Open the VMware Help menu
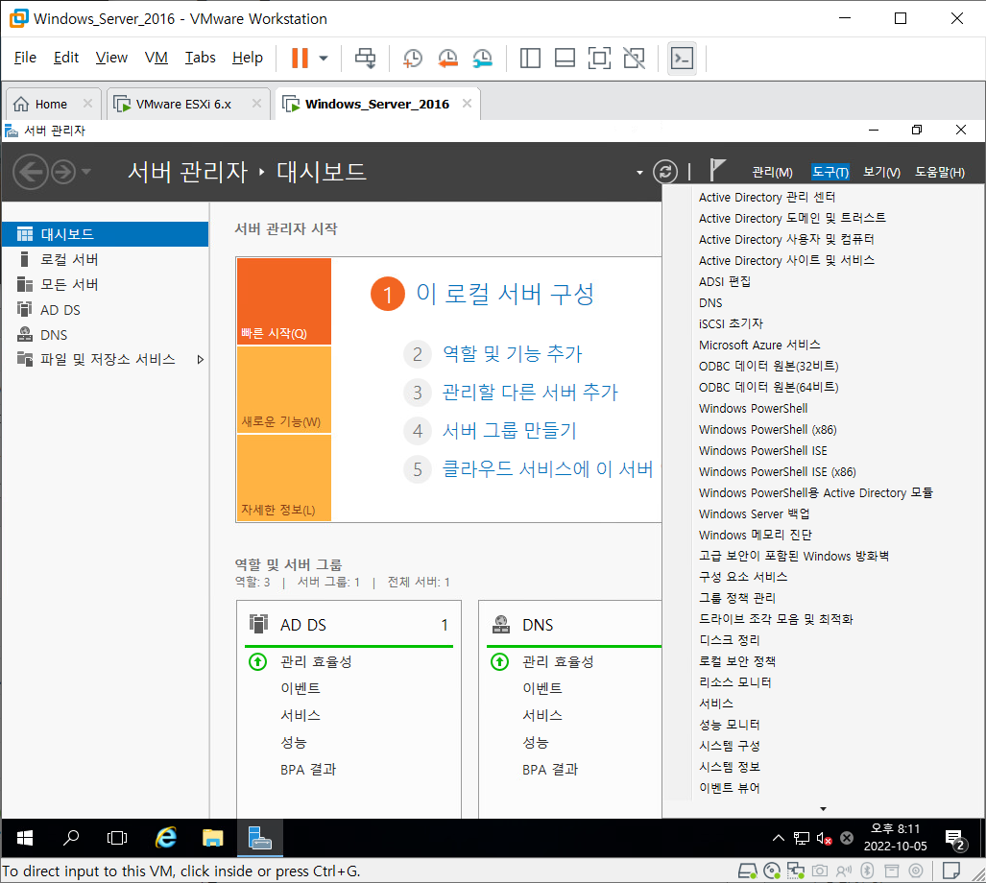 (x=247, y=58)
